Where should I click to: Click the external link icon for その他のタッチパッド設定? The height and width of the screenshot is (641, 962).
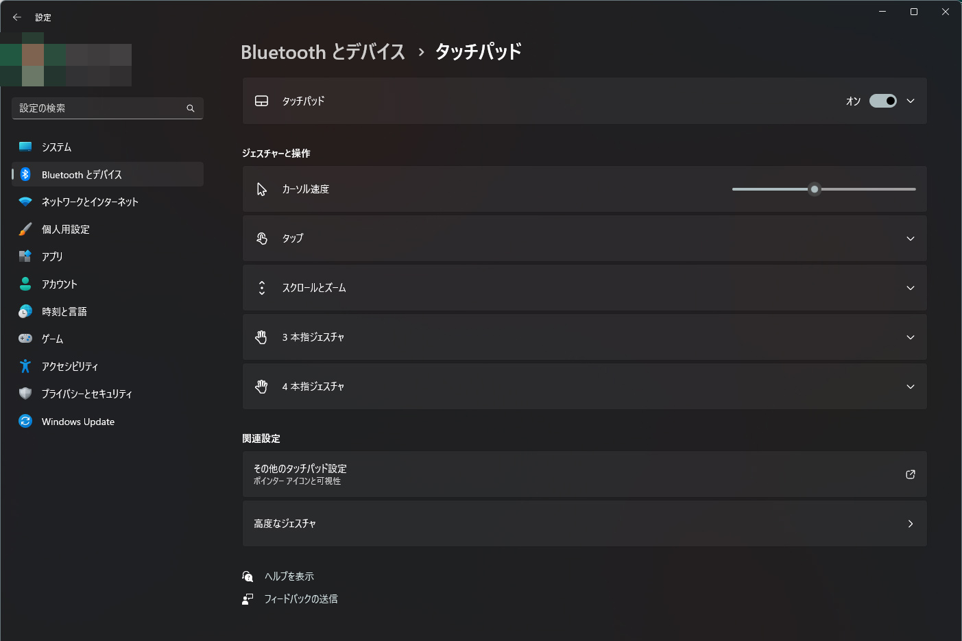[x=911, y=474]
